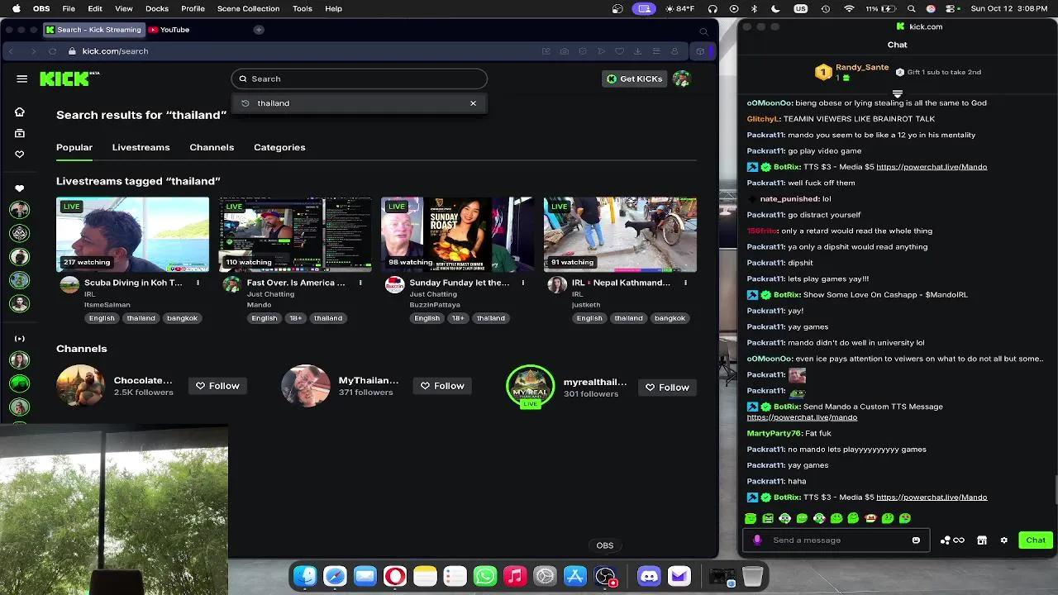This screenshot has width=1058, height=595.
Task: Open new tab with plus button
Action: (x=259, y=30)
